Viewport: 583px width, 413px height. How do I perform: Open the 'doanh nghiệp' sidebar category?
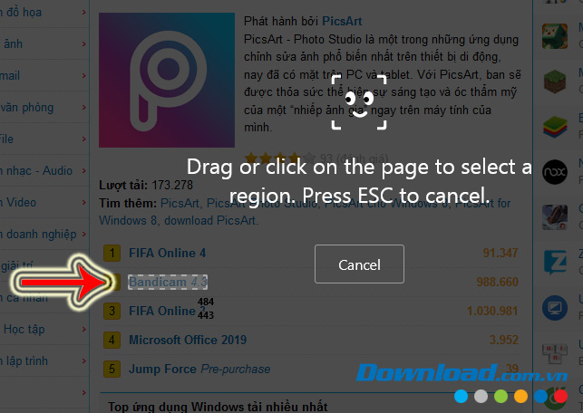pyautogui.click(x=38, y=235)
